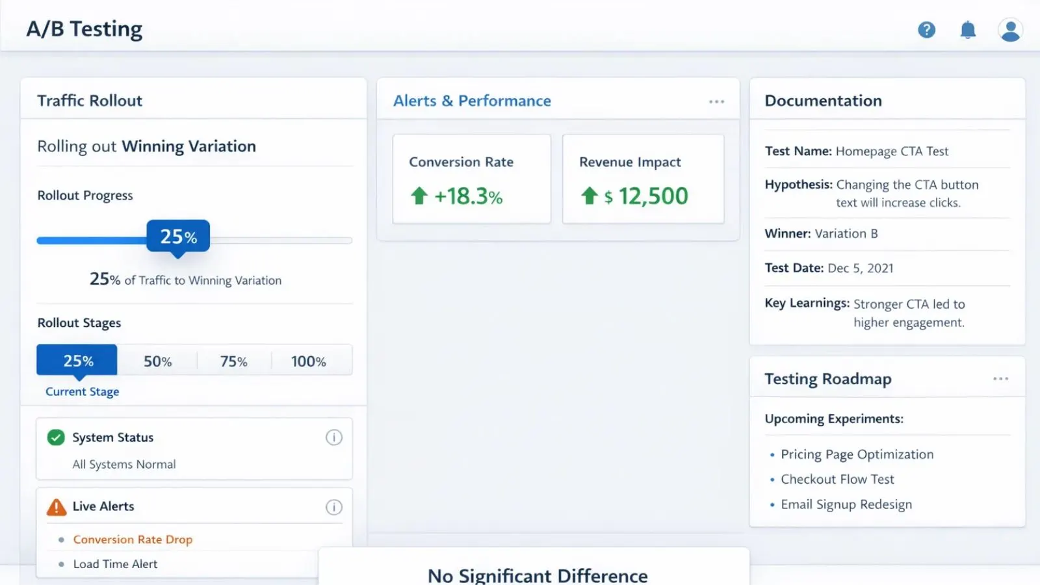Click the Alerts & Performance panel title

coord(472,101)
